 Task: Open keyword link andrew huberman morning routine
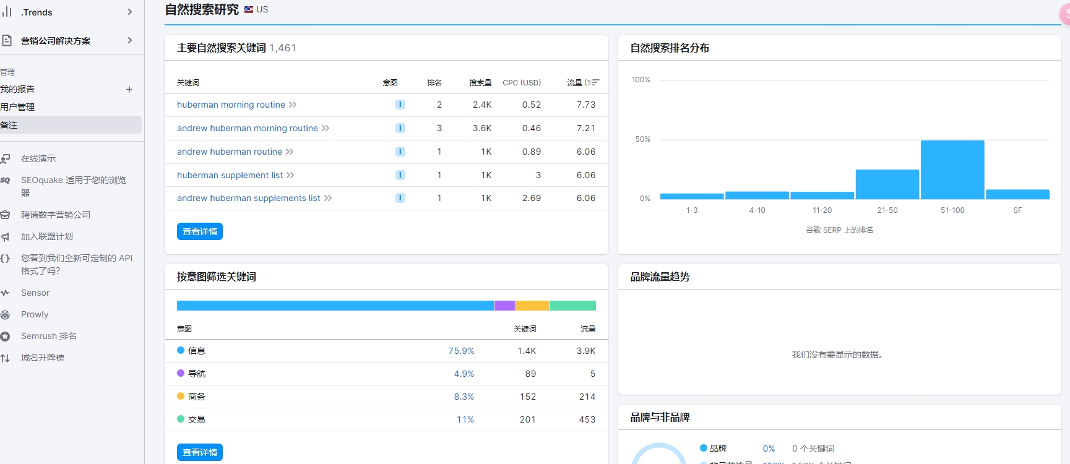point(248,128)
